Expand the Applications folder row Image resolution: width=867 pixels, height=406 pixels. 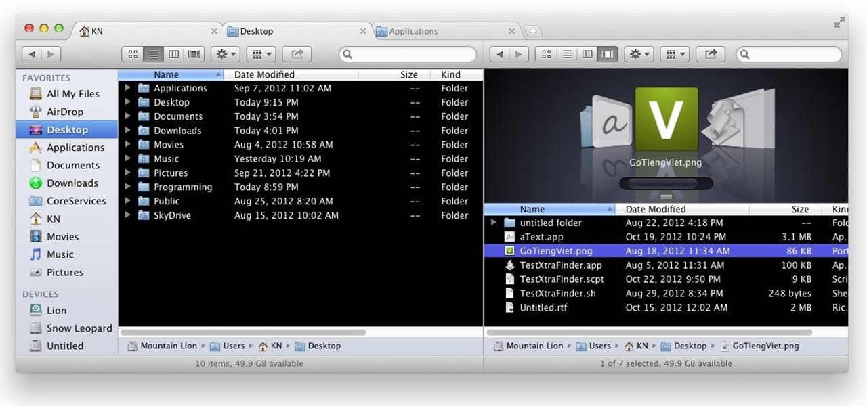[127, 88]
